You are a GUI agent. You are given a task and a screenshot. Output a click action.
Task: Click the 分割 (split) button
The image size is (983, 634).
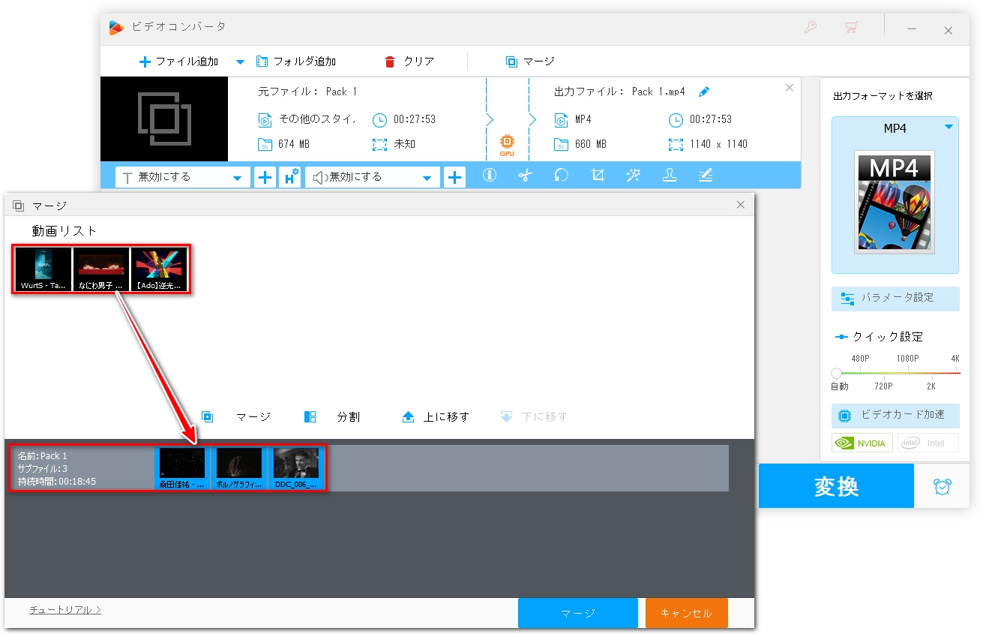[333, 416]
